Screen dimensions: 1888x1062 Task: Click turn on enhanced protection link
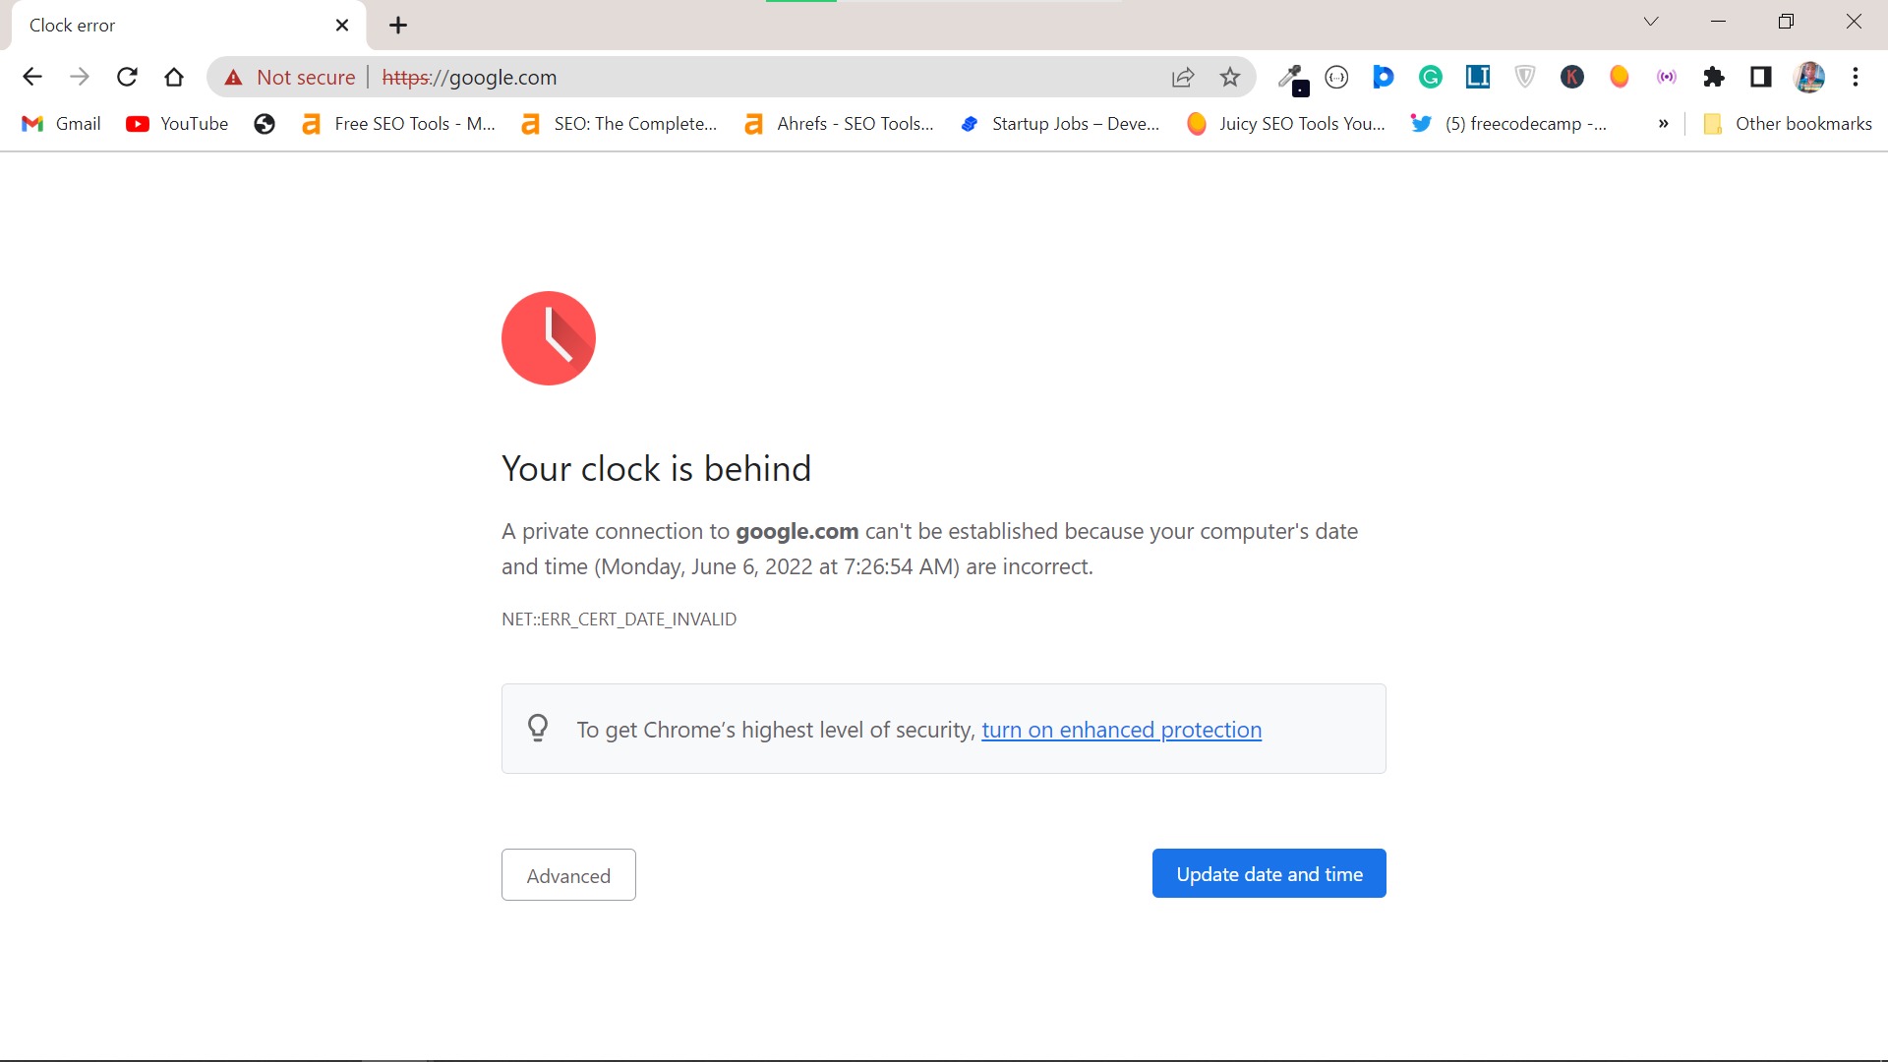pyautogui.click(x=1121, y=730)
